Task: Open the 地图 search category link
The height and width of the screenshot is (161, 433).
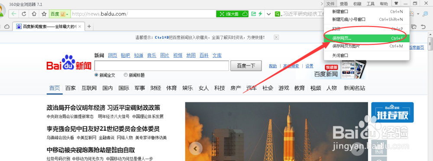Action: point(191,55)
